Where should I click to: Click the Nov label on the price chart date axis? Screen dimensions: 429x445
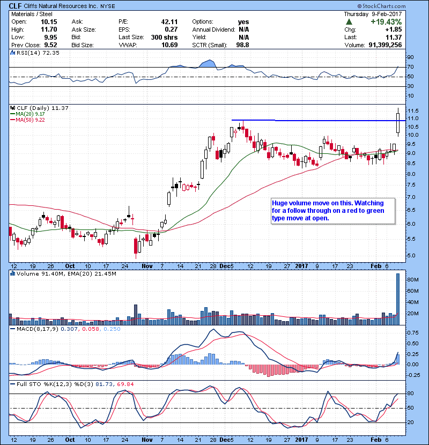[147, 266]
